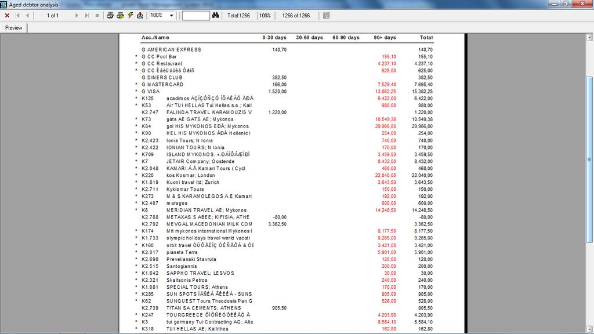
Task: Click the '90+ days' column header
Action: pyautogui.click(x=385, y=38)
